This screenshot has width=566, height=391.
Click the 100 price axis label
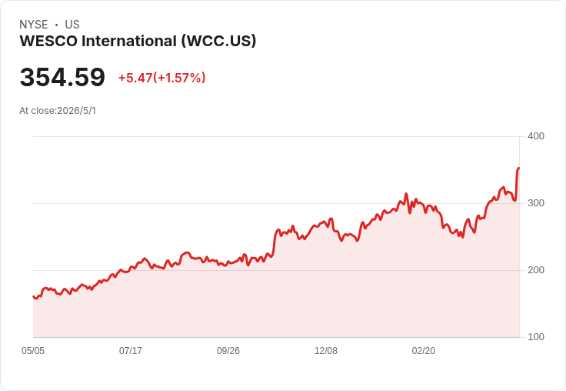tap(536, 337)
